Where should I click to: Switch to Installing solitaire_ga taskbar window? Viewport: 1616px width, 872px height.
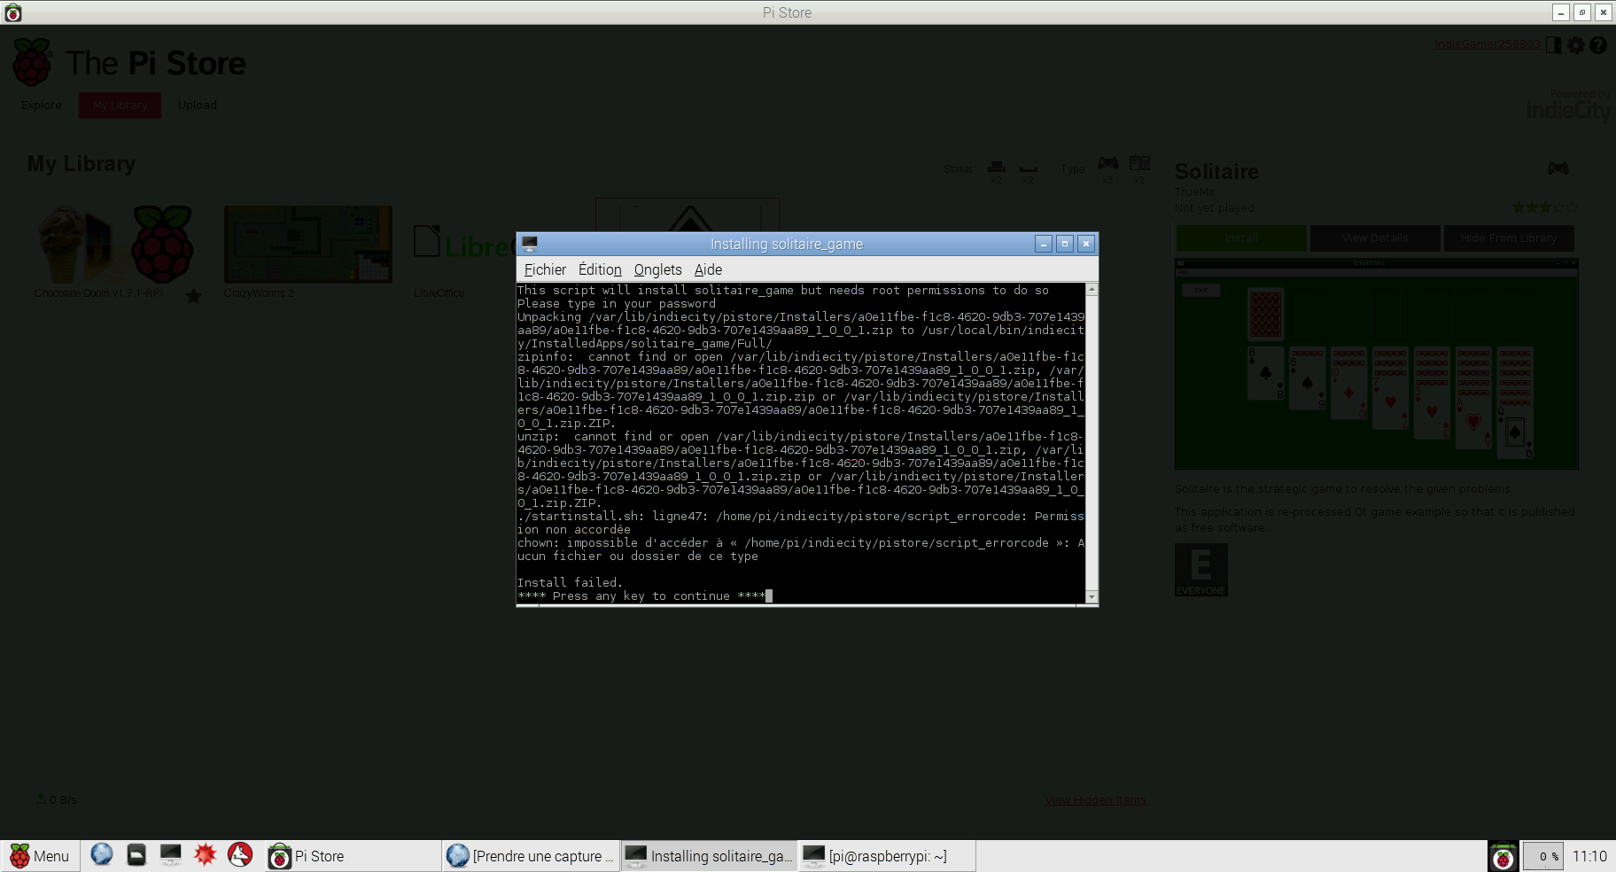pos(709,856)
